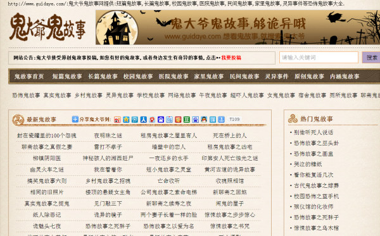Open story 见门敲三下
Viewport: 380px width, 236px height.
(x=108, y=204)
